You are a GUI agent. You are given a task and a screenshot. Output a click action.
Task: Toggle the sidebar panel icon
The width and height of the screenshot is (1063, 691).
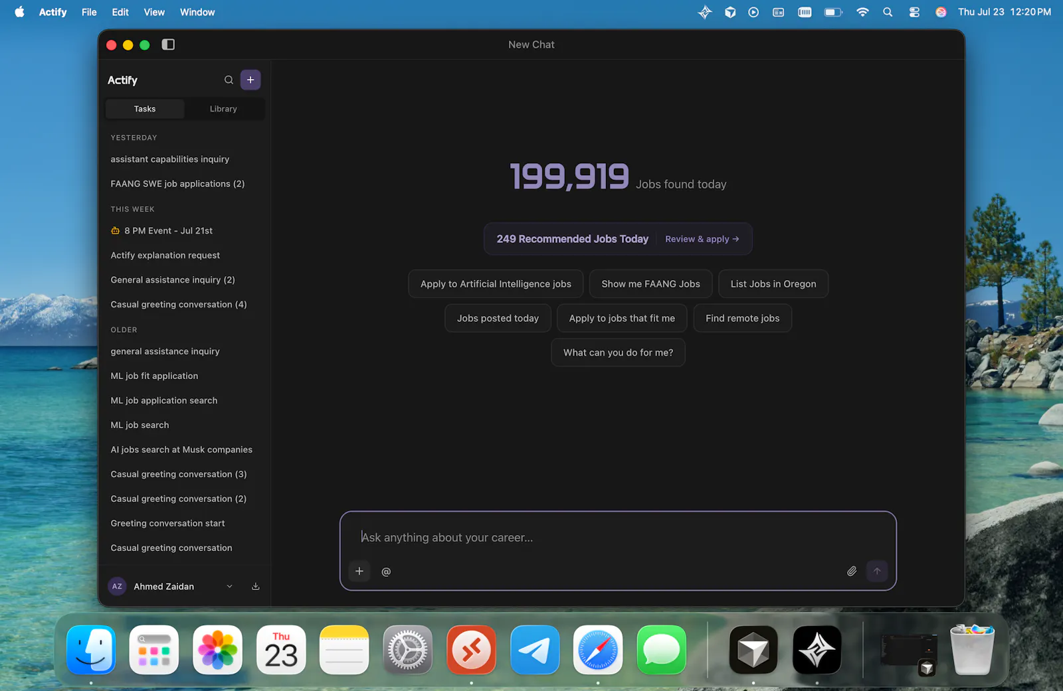pos(168,44)
